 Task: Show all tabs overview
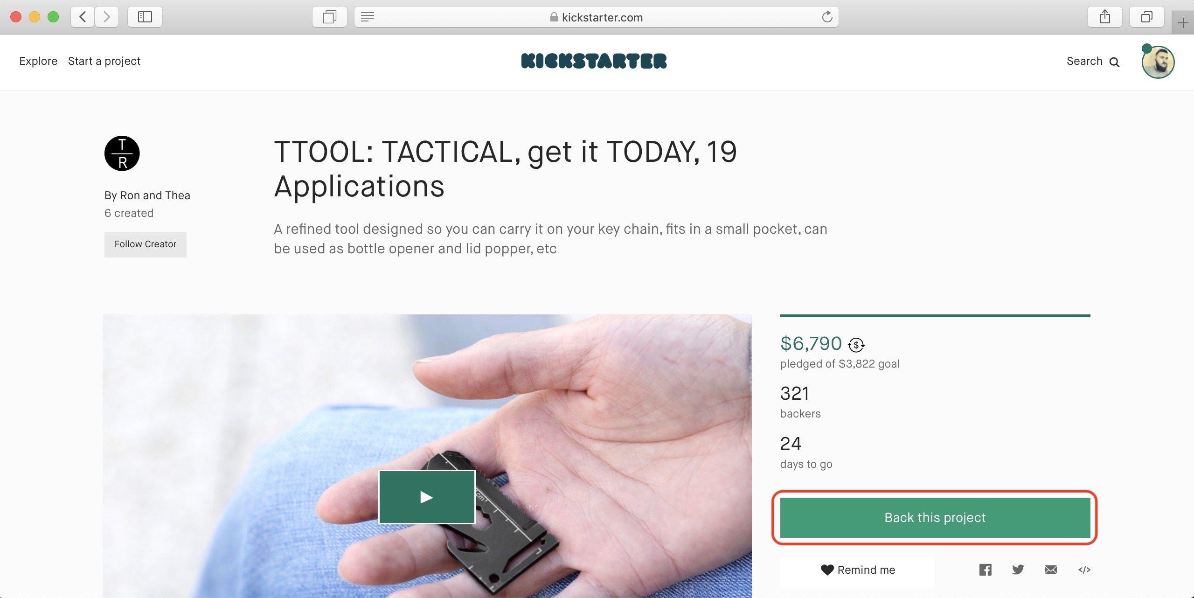1146,17
